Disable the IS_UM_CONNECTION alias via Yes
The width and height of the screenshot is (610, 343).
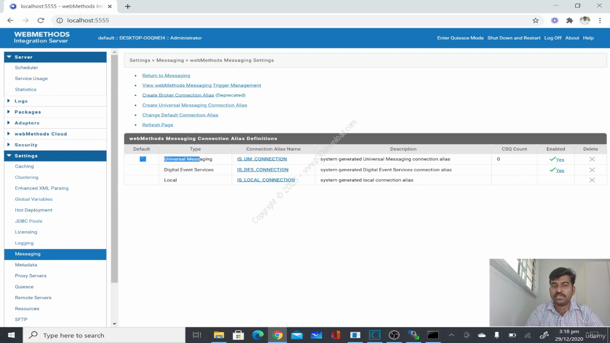[560, 159]
